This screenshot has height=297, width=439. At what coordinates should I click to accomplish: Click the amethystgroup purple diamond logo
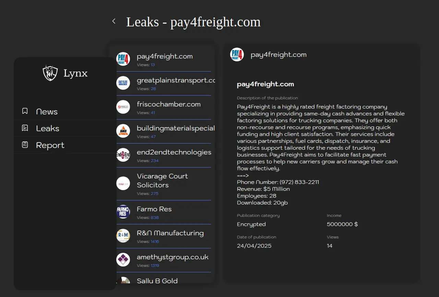click(x=123, y=260)
